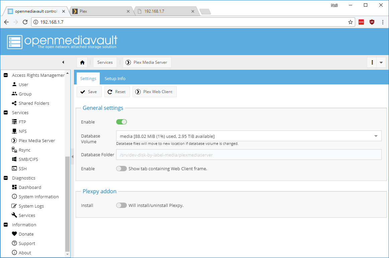Click the Donate heart icon

point(14,234)
